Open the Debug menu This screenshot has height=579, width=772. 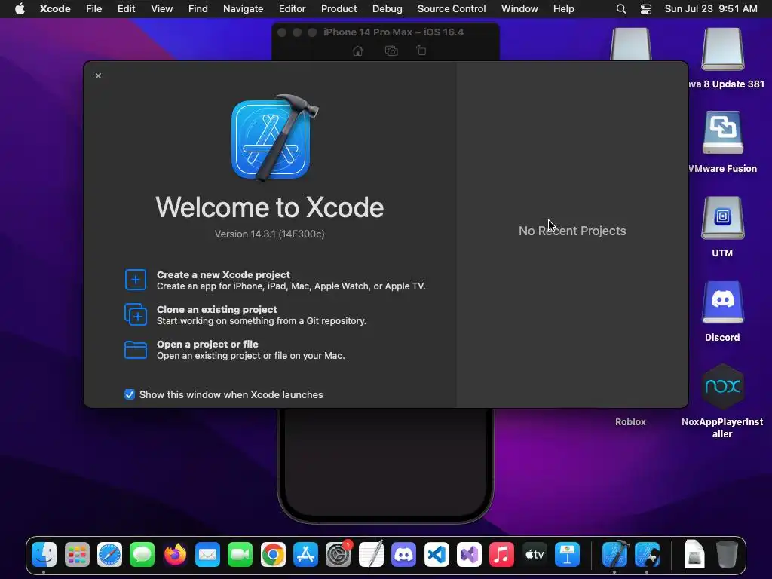[387, 8]
